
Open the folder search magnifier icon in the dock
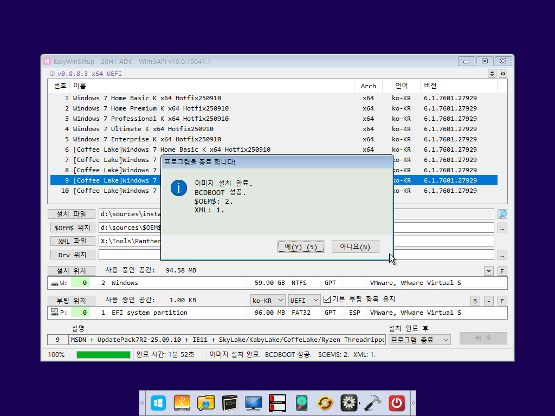point(205,403)
